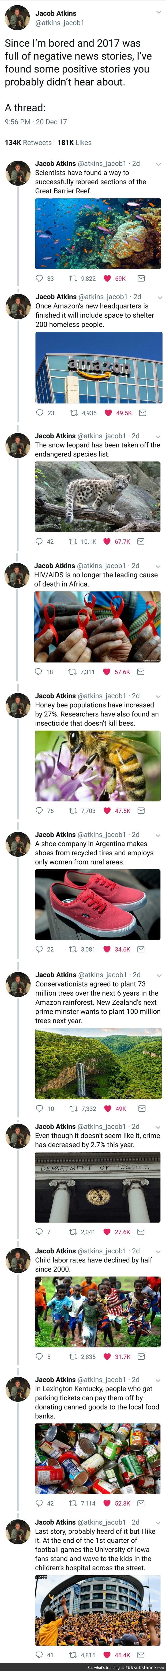Screen dimensions: 166x1671
Task: Send the child labor tweet via message
Action: [141, 1356]
